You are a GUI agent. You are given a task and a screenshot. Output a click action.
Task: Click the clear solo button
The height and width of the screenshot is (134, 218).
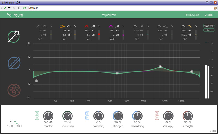click(209, 26)
